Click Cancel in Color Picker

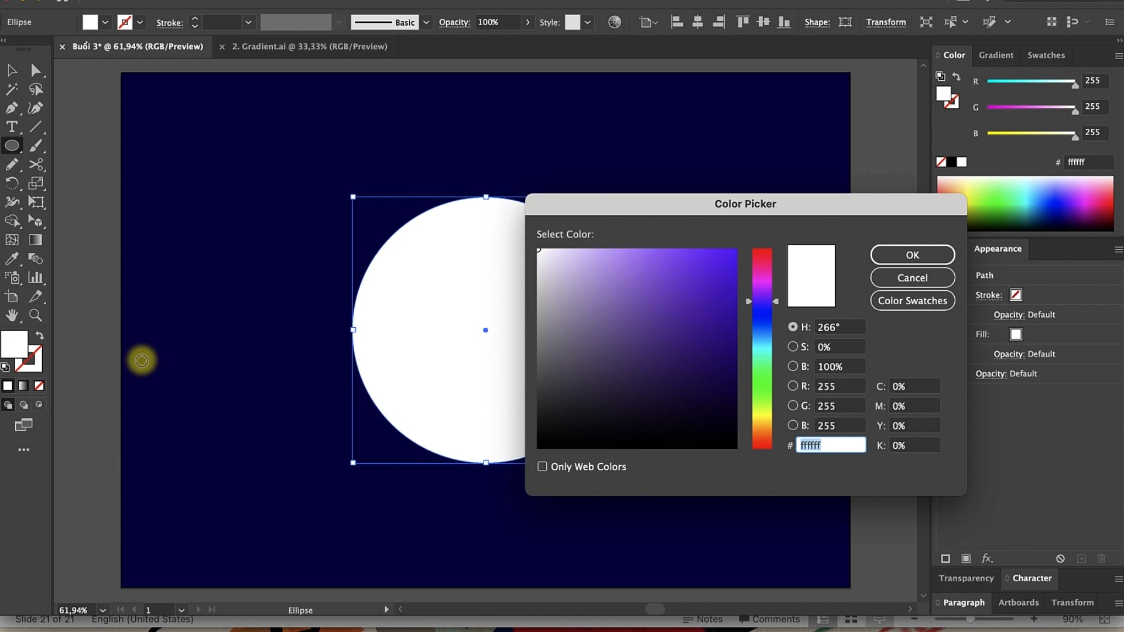tap(913, 278)
